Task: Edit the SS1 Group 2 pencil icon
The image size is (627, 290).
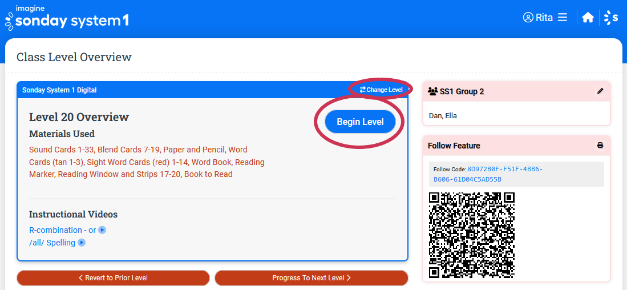Action: (x=600, y=91)
